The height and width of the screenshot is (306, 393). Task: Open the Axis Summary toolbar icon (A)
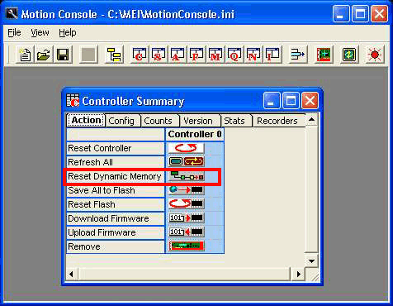click(x=177, y=55)
